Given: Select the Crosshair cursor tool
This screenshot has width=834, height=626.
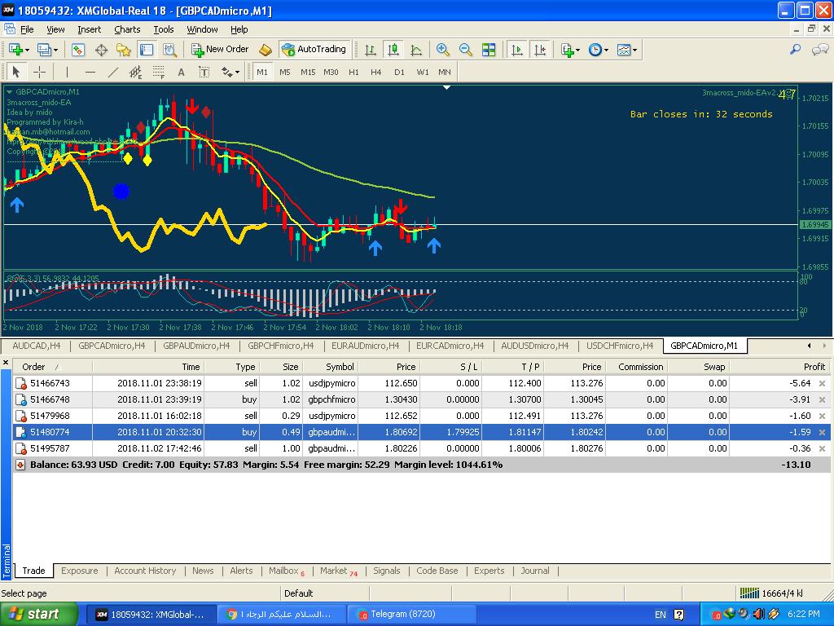Looking at the screenshot, I should (39, 72).
